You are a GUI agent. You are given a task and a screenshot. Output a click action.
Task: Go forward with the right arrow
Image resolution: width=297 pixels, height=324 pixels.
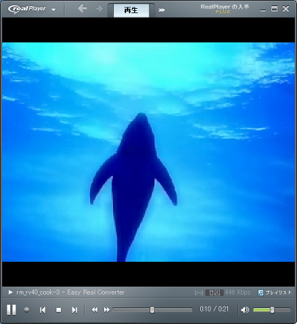pos(99,9)
